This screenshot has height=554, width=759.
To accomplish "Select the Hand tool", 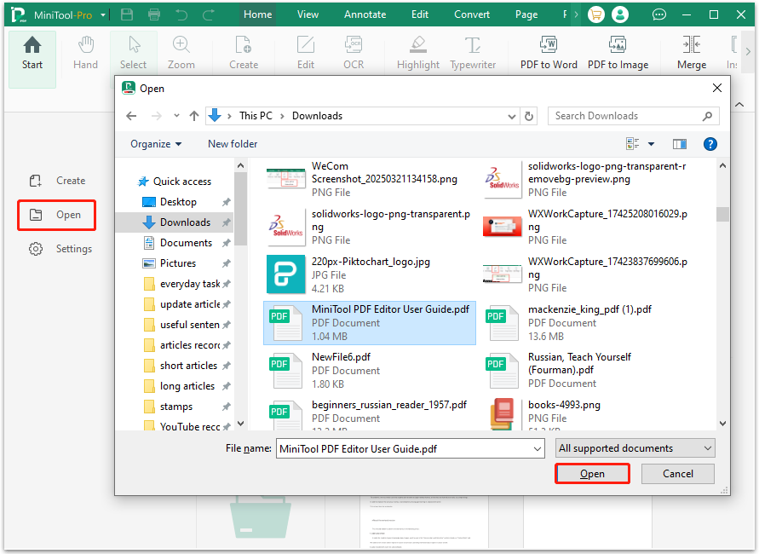I will click(86, 54).
